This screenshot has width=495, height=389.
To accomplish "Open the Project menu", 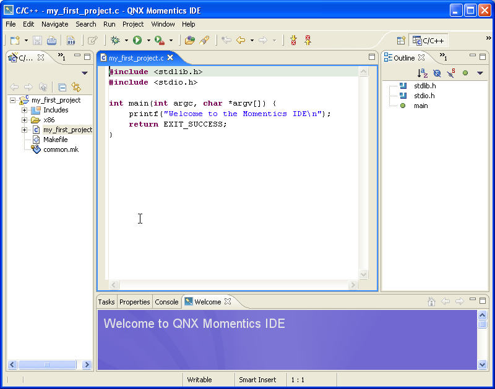I will tap(132, 24).
